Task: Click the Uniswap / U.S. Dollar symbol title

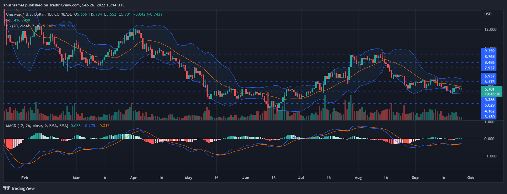Action: click(29, 14)
